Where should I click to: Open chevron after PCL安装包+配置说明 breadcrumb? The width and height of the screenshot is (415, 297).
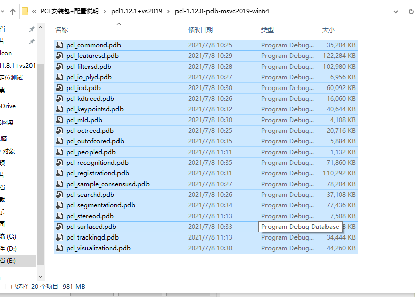[x=105, y=11]
